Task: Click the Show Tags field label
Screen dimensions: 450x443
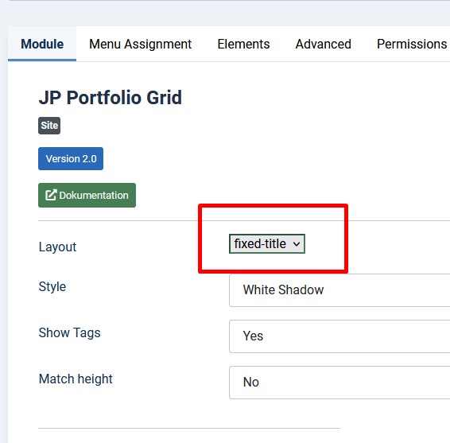Action: pyautogui.click(x=69, y=332)
